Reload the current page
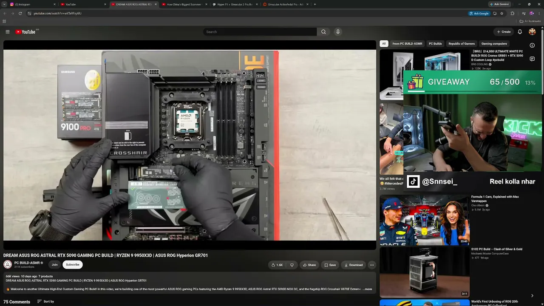Viewport: 544px width, 306px height. pos(20,13)
